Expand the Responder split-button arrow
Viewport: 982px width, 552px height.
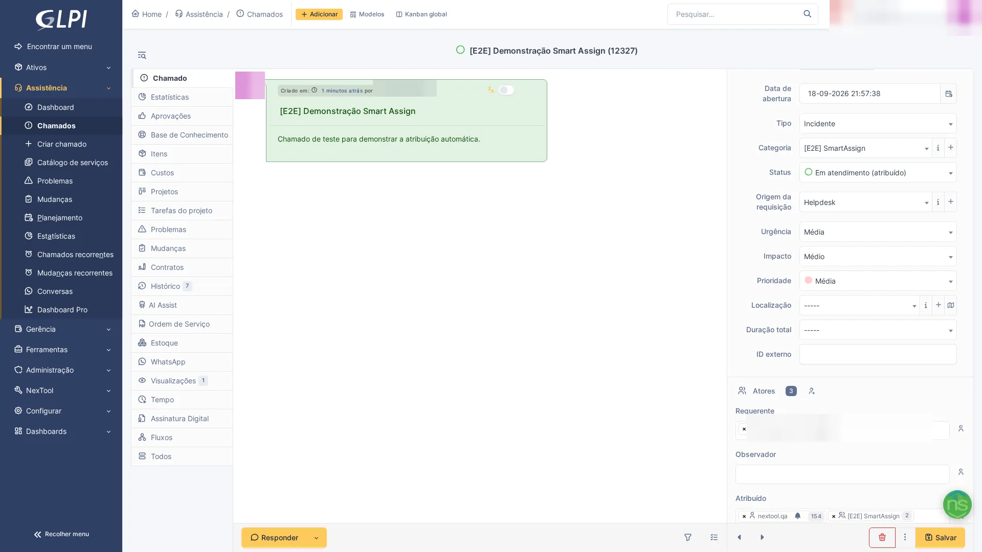pos(316,538)
